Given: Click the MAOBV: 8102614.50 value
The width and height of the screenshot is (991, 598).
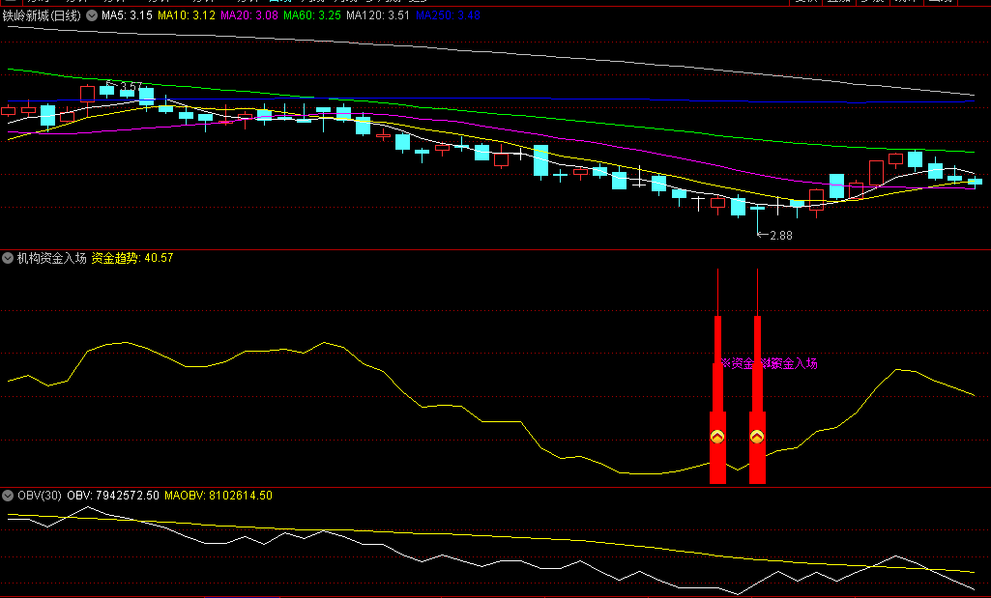Looking at the screenshot, I should (x=219, y=496).
